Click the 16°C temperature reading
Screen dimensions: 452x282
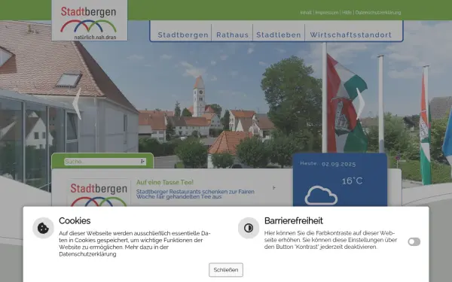point(352,181)
